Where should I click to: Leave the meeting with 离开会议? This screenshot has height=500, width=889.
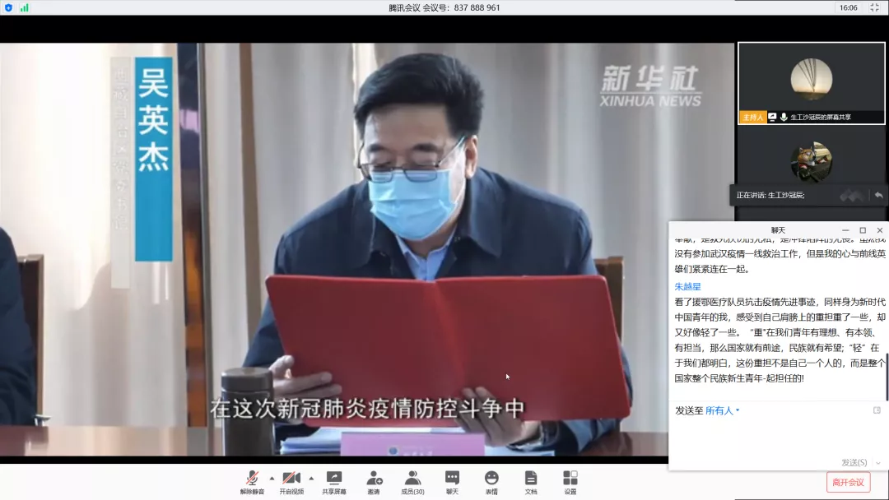tap(848, 483)
